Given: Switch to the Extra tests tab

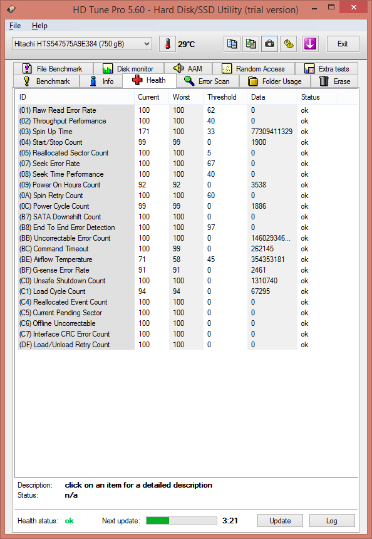Looking at the screenshot, I should 326,69.
